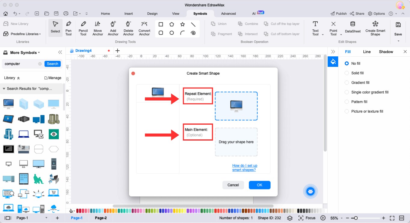Open the AI chatbot assistant bubble

click(x=310, y=191)
